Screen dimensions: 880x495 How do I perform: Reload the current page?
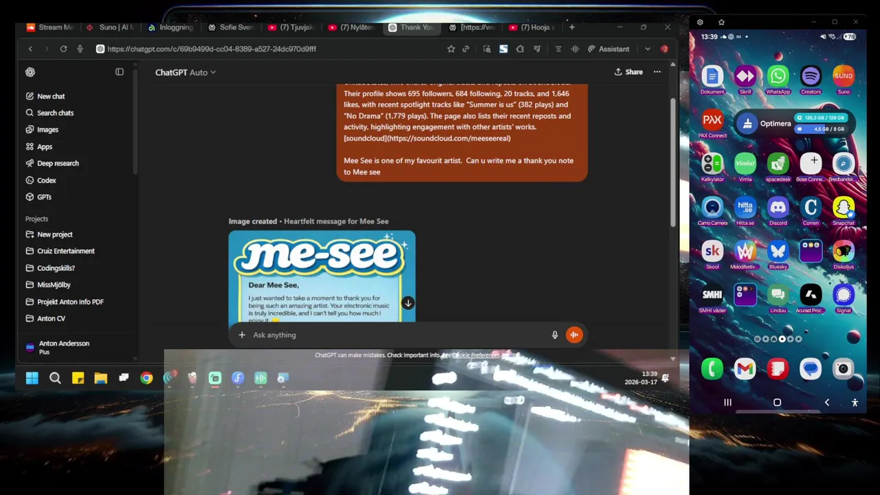(63, 49)
